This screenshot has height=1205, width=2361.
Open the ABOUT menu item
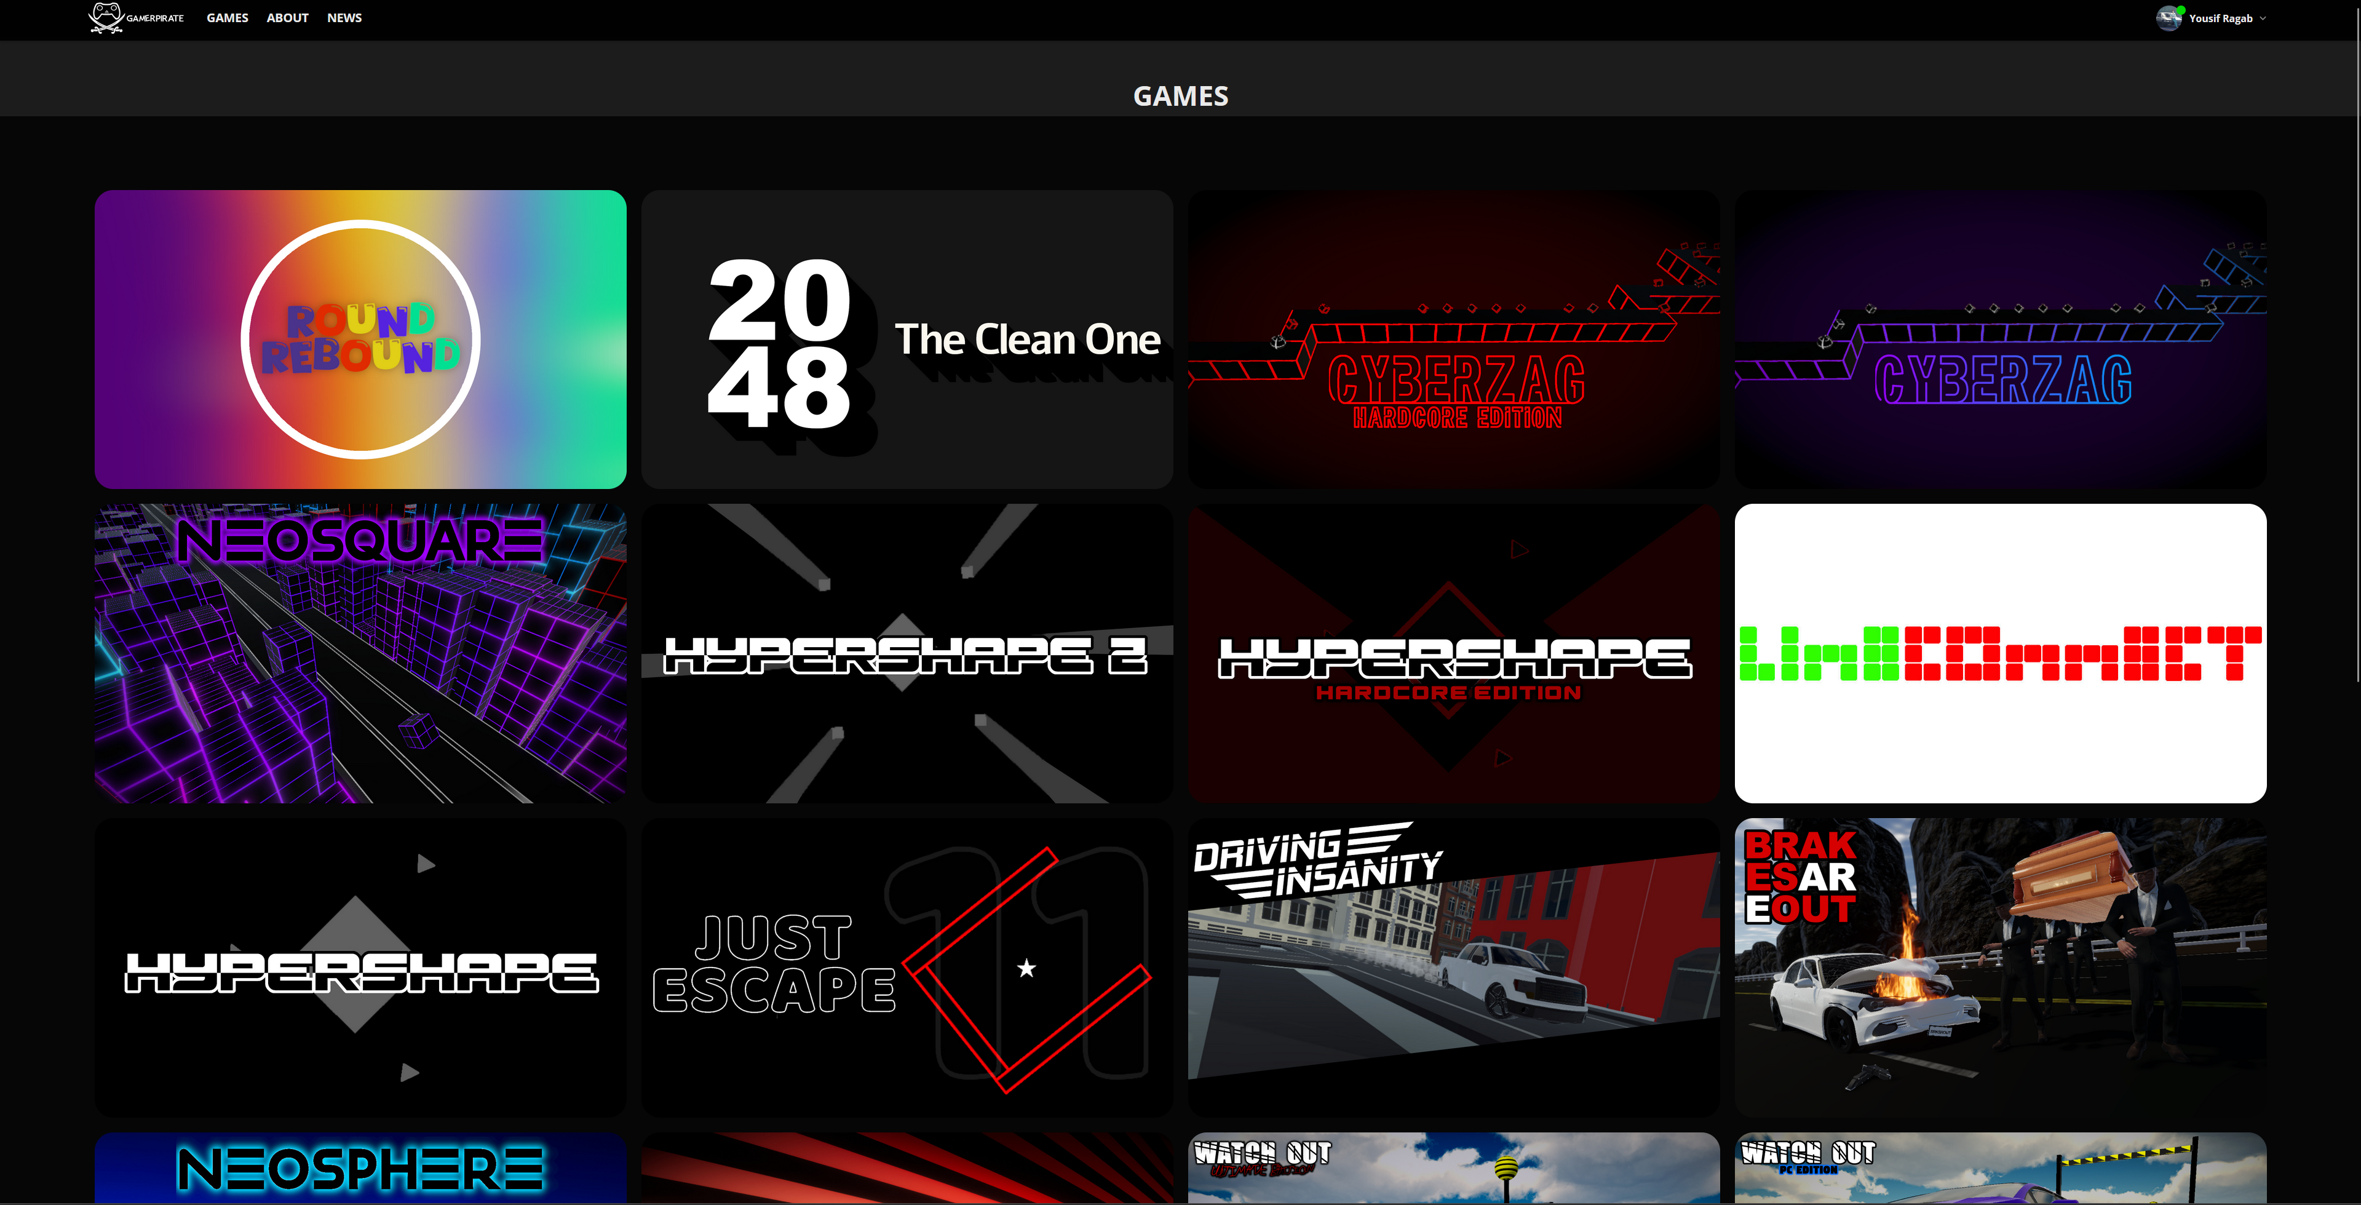287,18
